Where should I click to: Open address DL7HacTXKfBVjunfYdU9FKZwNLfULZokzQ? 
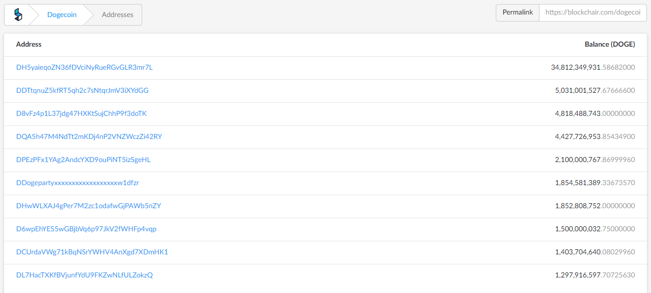pos(84,275)
